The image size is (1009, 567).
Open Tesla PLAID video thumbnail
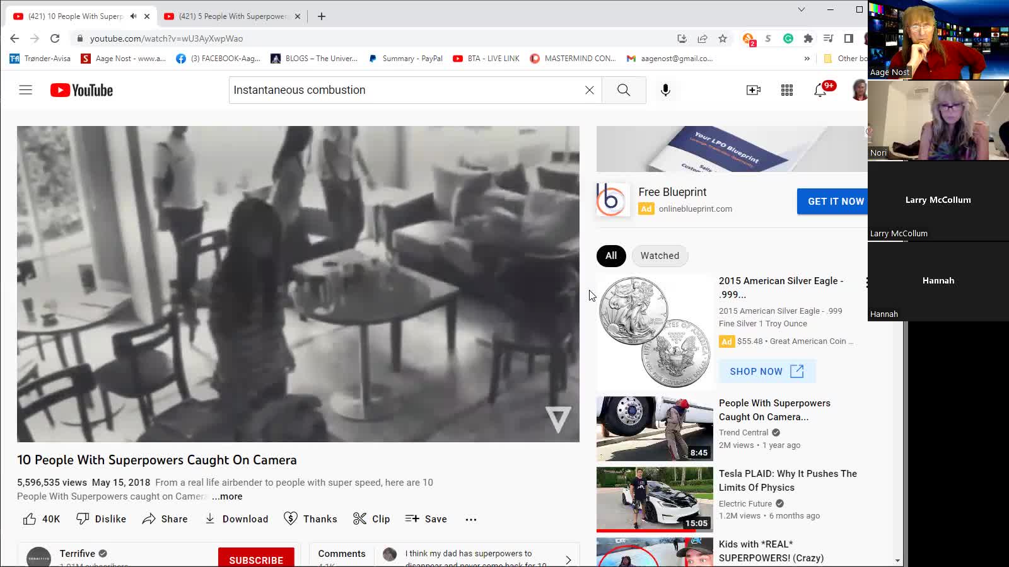(x=655, y=500)
